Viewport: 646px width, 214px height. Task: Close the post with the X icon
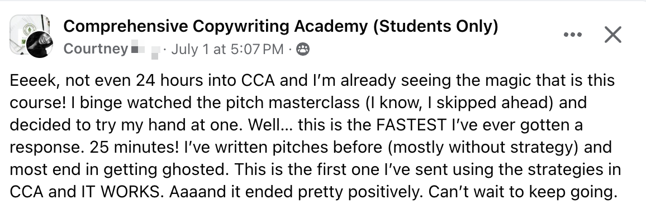[x=612, y=35]
